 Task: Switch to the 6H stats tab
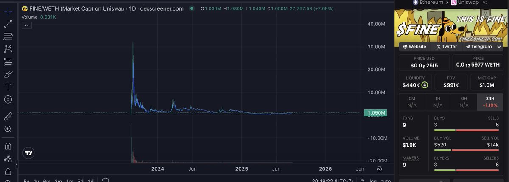pyautogui.click(x=464, y=101)
